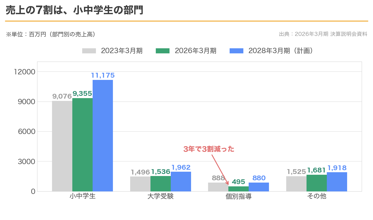Click the x-axis category label 小中学生
Screen dimensions: 373x220
coord(82,196)
